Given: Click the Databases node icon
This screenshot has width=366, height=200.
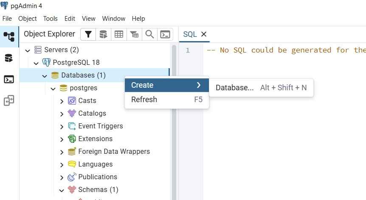Looking at the screenshot, I should [55, 75].
